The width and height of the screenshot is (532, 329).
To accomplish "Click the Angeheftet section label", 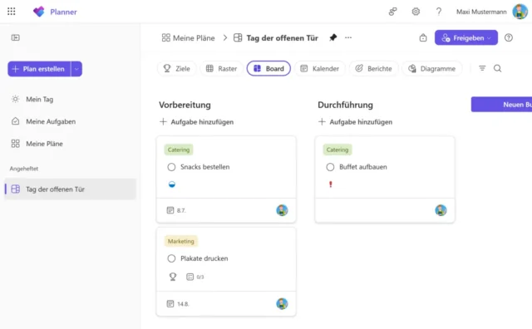I will pos(24,169).
